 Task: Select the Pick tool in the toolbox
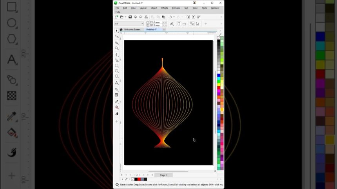(116, 30)
